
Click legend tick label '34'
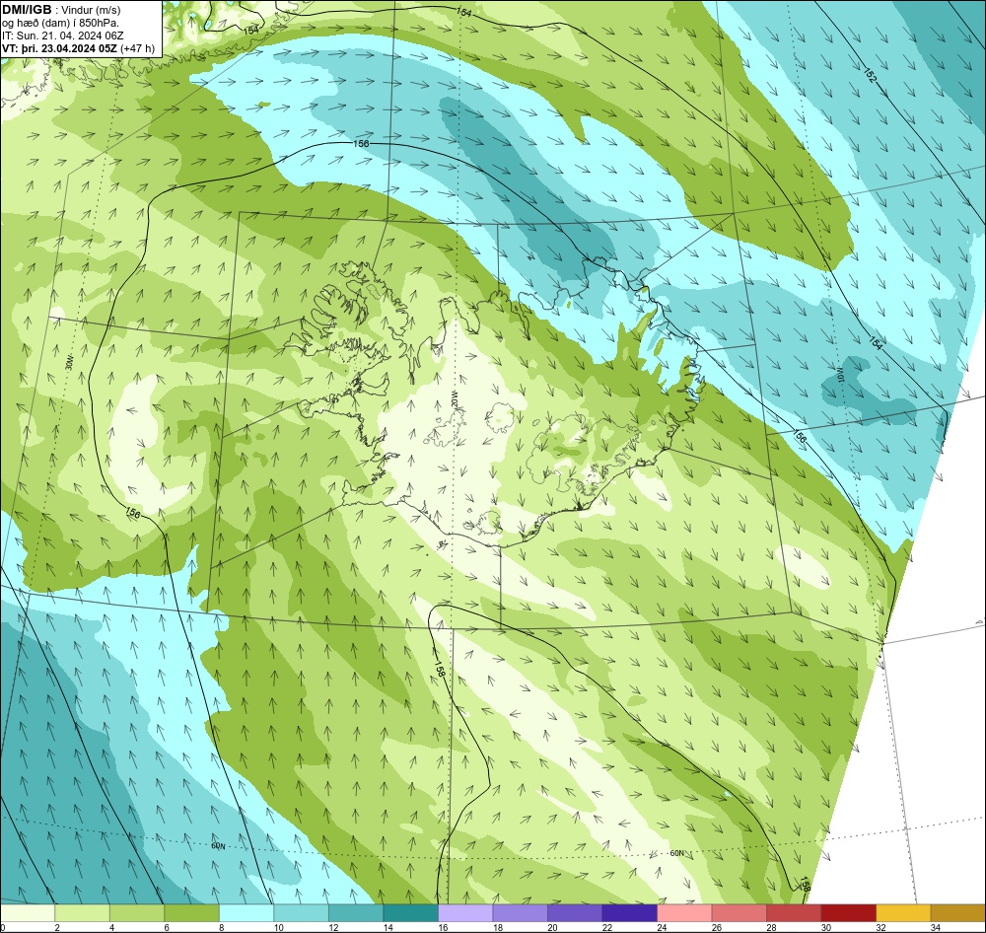coord(935,927)
